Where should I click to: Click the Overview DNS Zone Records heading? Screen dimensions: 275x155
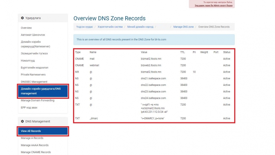109,18
